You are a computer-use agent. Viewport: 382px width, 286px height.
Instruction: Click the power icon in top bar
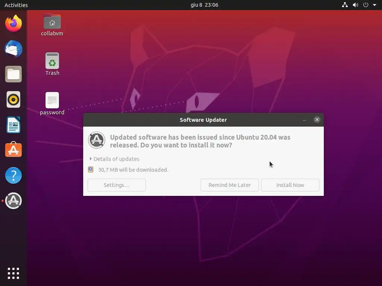pyautogui.click(x=366, y=5)
